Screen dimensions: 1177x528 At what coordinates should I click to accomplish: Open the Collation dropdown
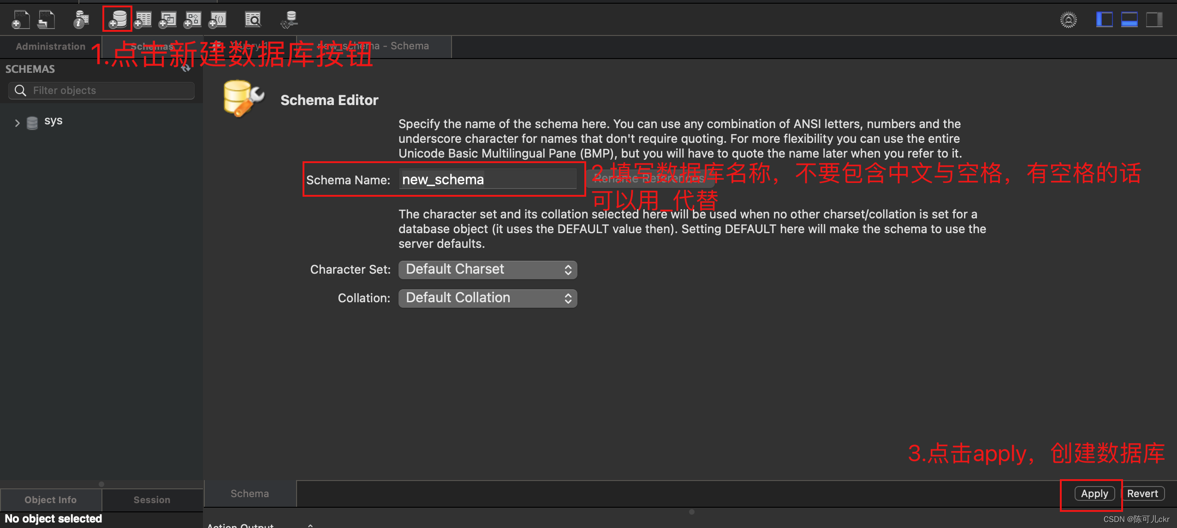[x=487, y=298]
